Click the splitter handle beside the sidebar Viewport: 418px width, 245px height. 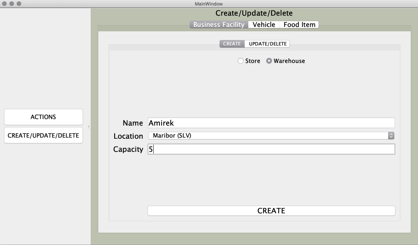click(89, 127)
